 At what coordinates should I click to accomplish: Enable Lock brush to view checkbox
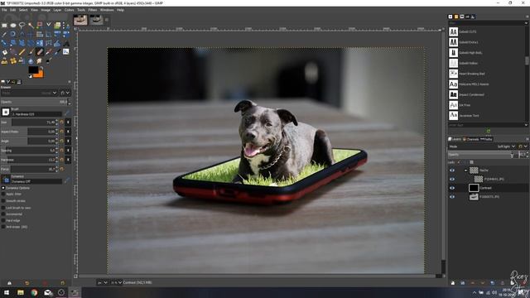[3, 208]
